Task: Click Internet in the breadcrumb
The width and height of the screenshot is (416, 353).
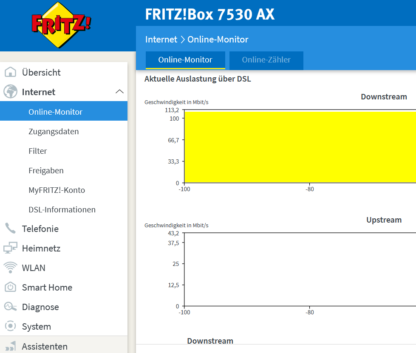Action: tap(161, 39)
